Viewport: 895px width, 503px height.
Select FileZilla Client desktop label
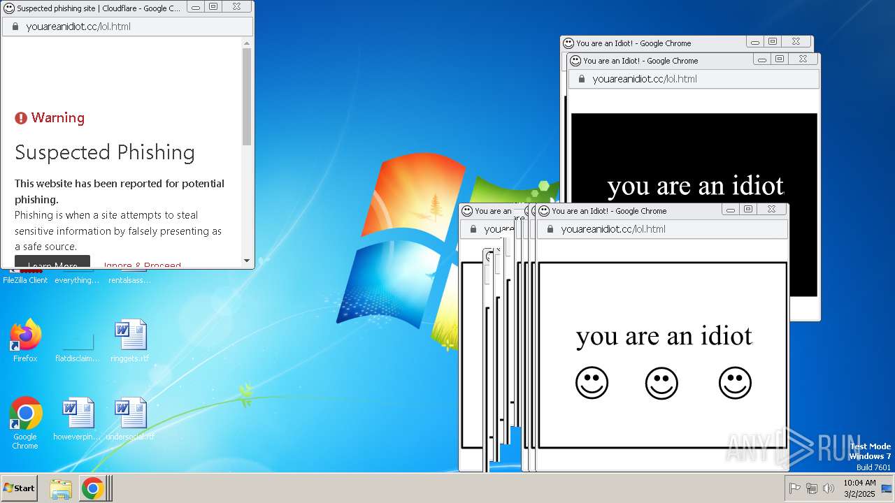pos(25,280)
